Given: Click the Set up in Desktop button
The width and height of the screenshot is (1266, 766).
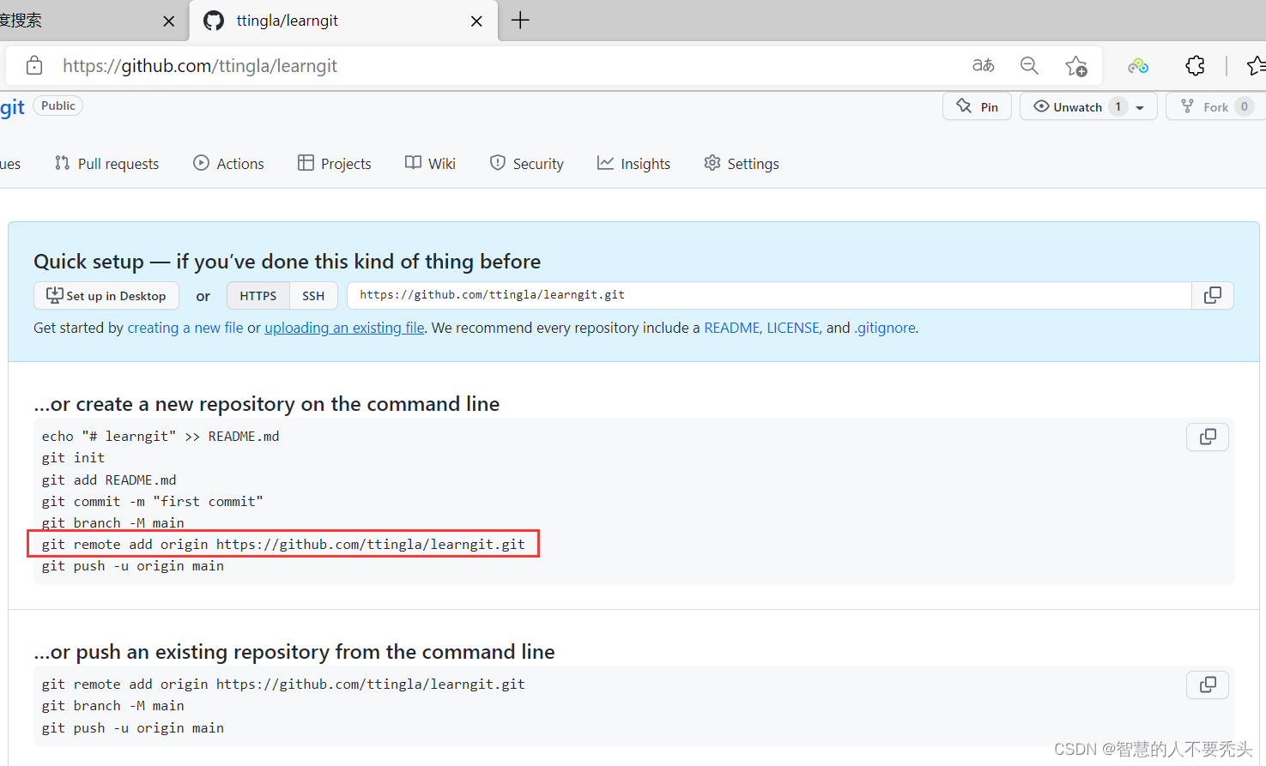Looking at the screenshot, I should tap(106, 295).
